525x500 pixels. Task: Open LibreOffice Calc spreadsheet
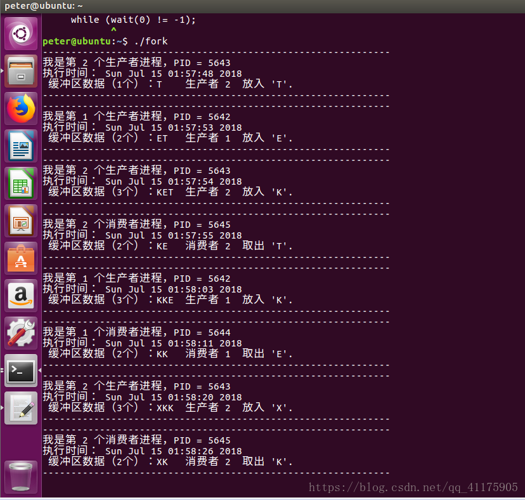point(21,183)
